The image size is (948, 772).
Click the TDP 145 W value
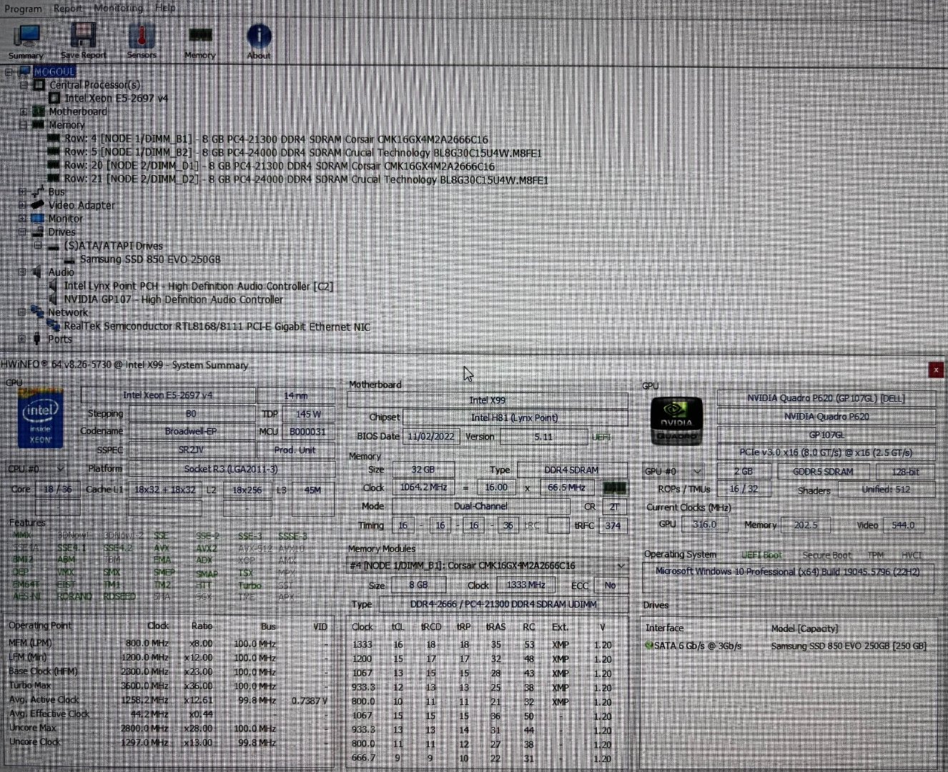coord(307,414)
